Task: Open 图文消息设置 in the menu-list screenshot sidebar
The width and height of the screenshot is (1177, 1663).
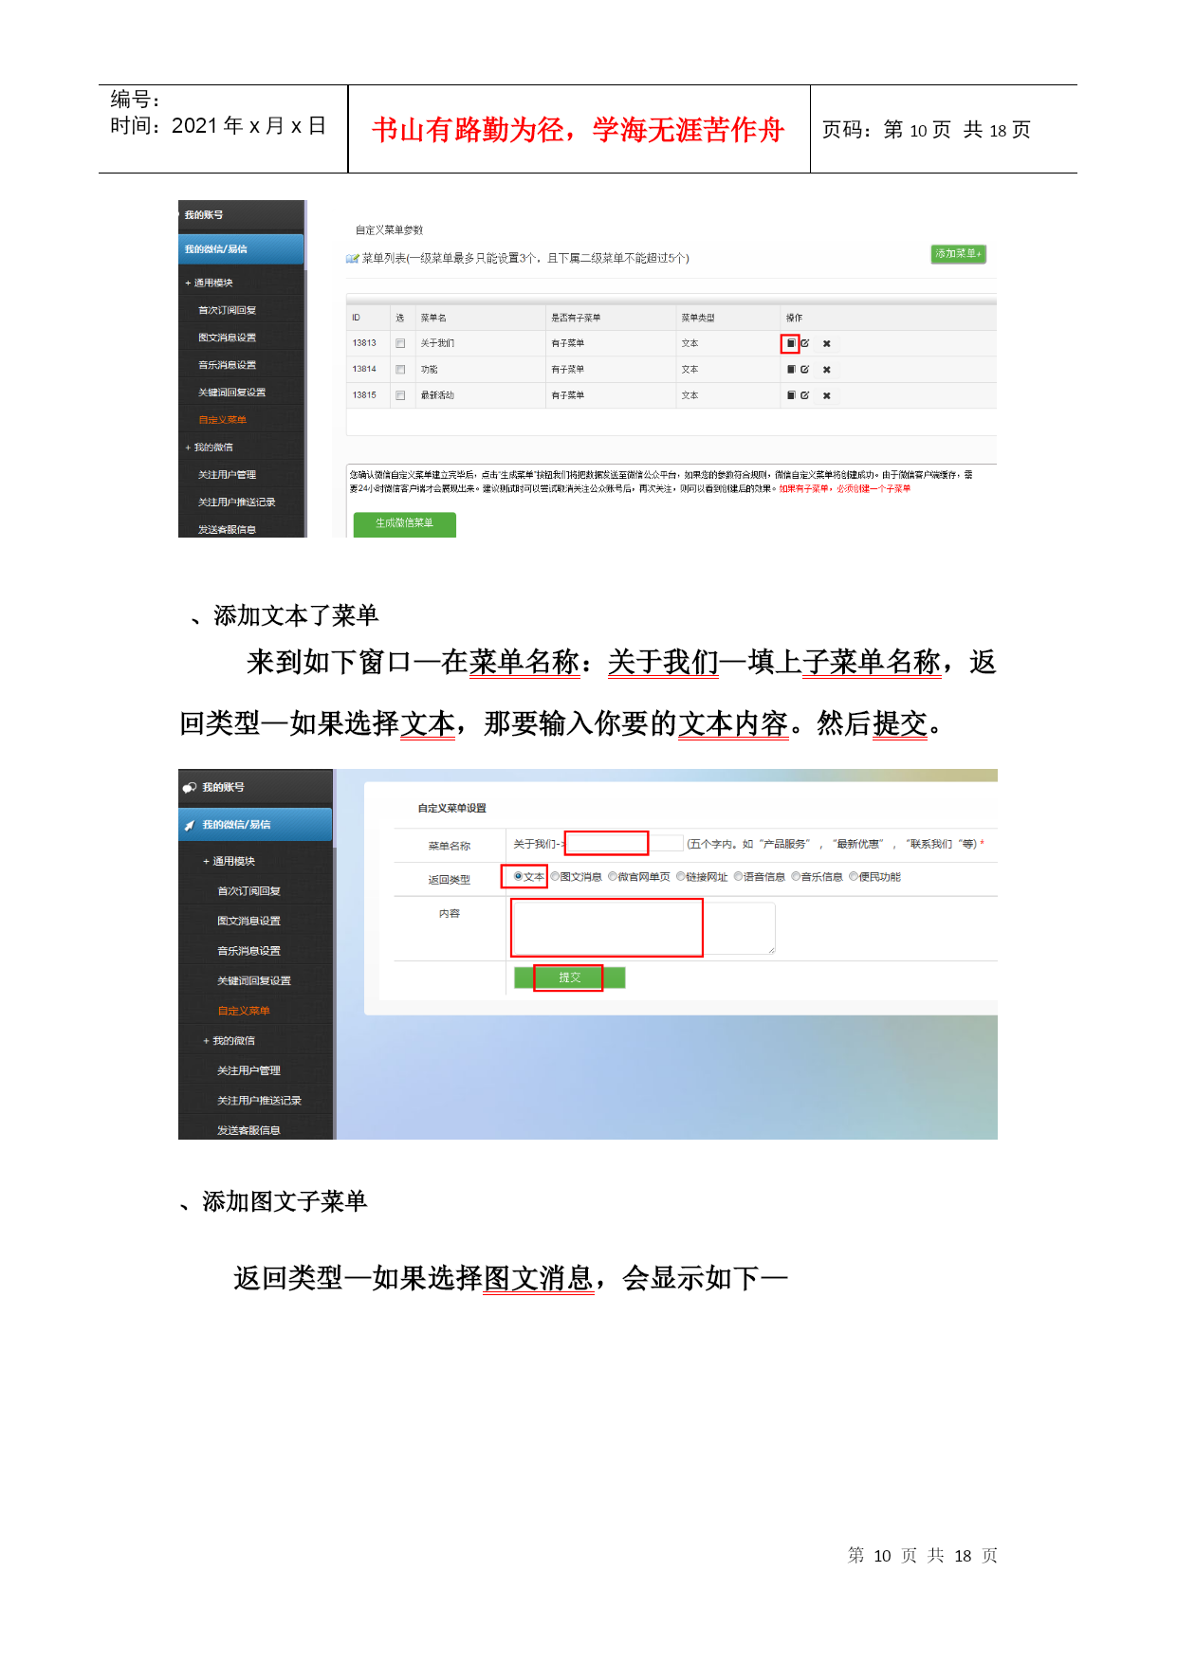Action: 227,338
